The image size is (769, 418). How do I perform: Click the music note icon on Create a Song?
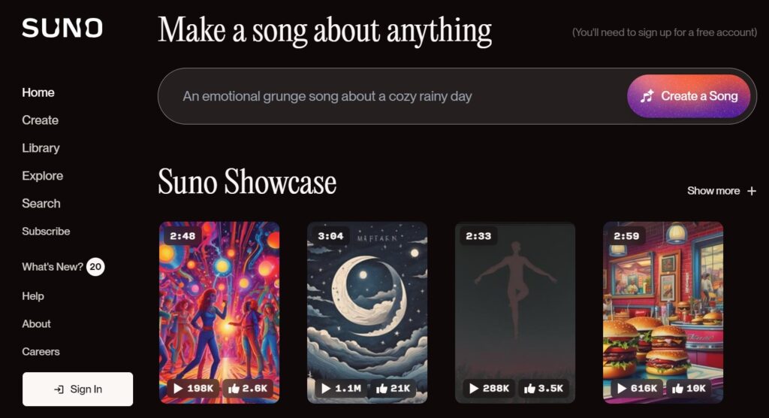[x=647, y=95]
